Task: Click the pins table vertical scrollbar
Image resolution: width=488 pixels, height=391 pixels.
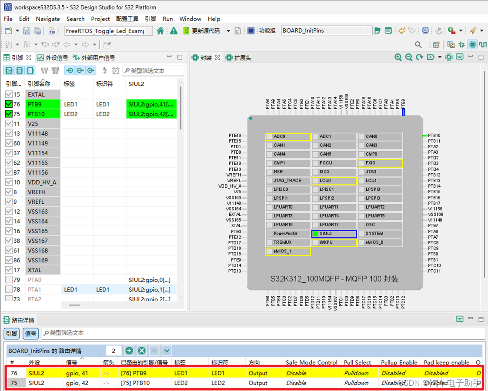Action: point(180,107)
